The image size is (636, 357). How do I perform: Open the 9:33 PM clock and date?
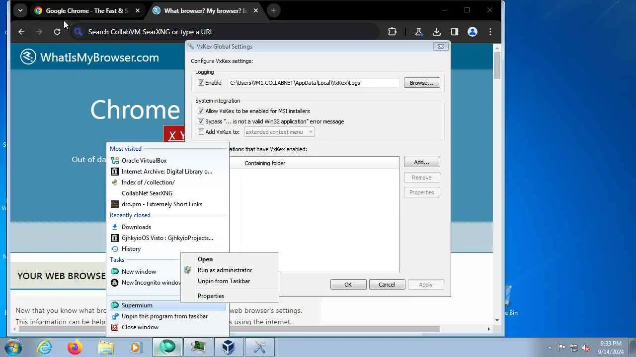[611, 348]
